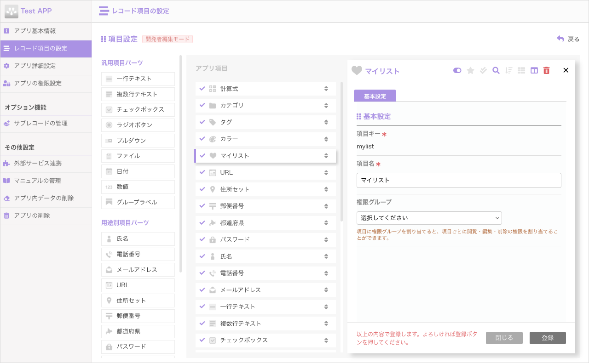Click the column layout icon in マイリスト panel
Screen dimensions: 589x363
click(x=534, y=70)
